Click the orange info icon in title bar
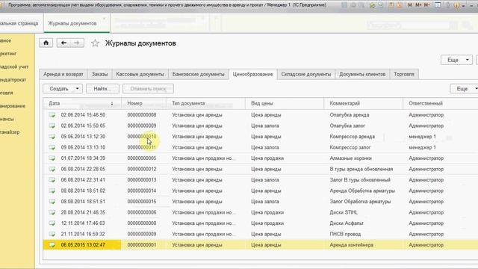Viewport: 478px width, 269px height. pos(456,5)
